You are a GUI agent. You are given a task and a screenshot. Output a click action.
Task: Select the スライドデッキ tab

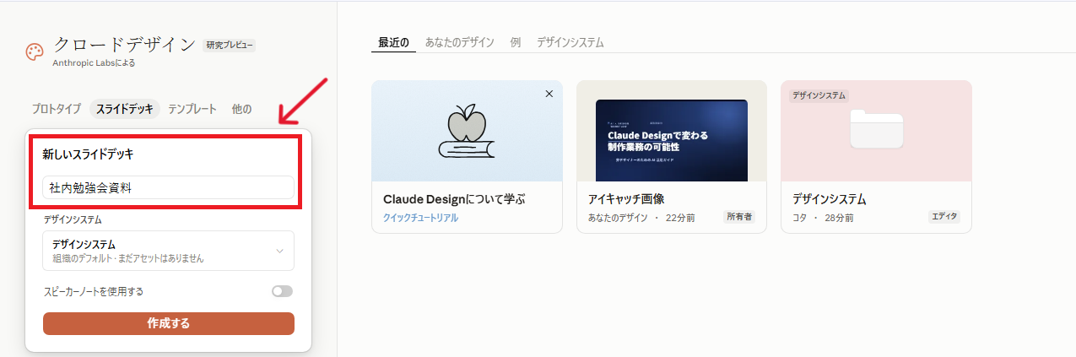click(x=125, y=109)
